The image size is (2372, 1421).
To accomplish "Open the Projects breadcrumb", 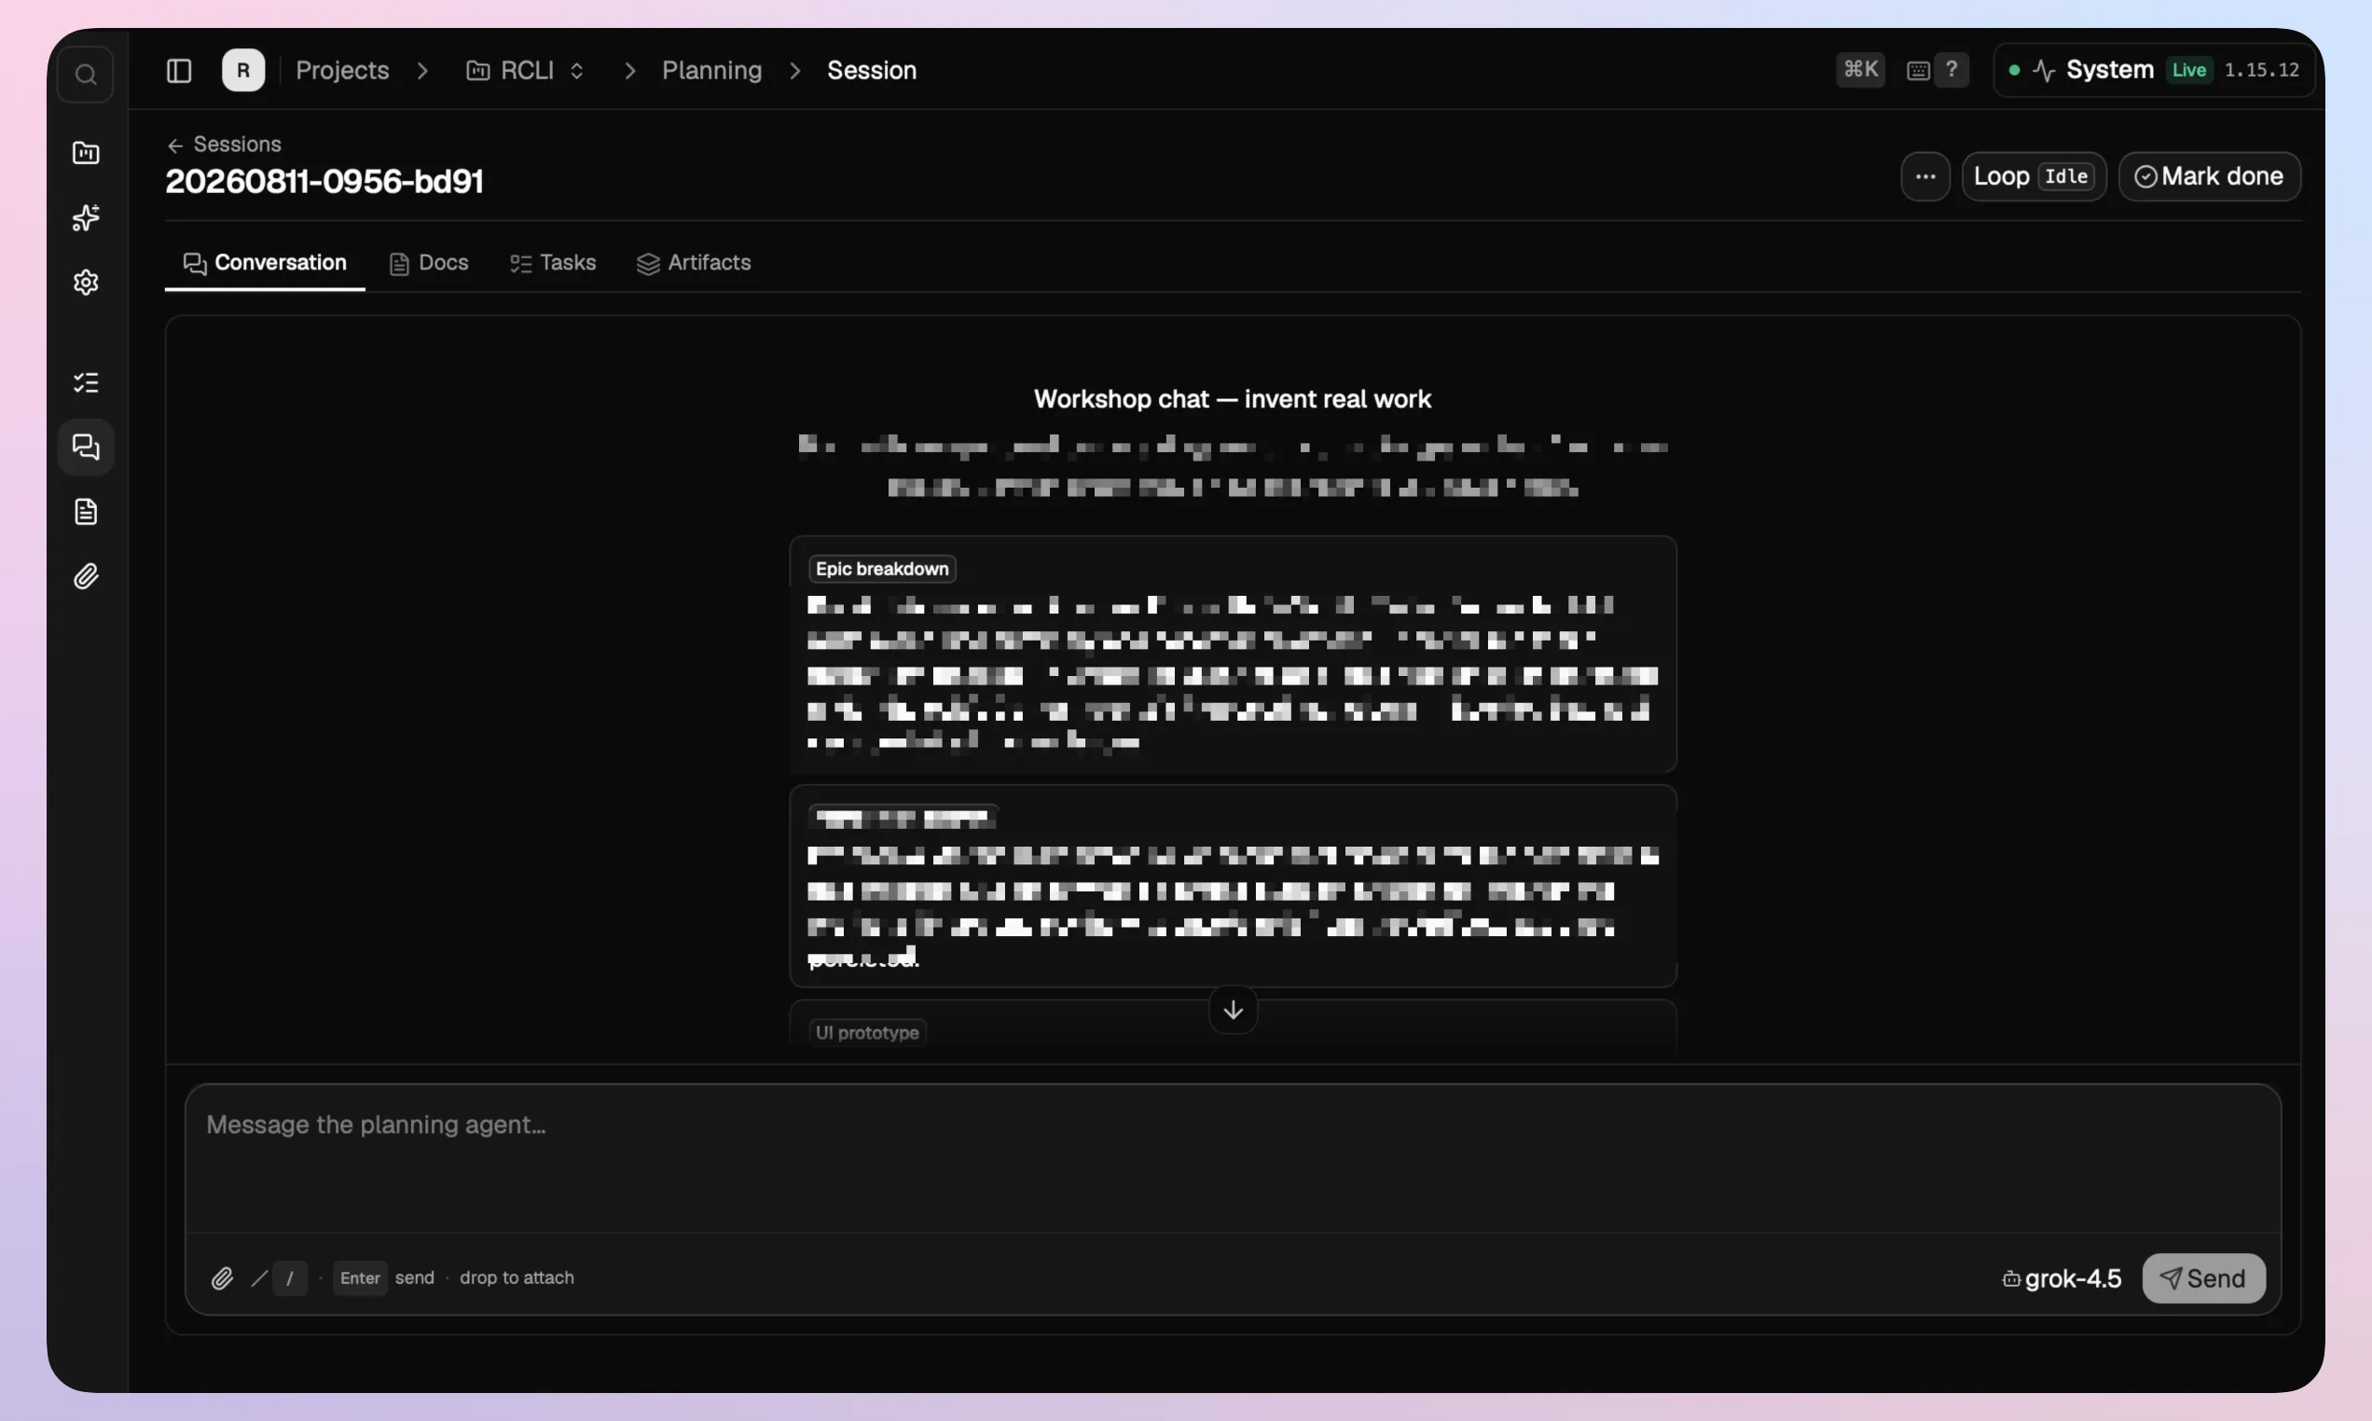I will click(342, 70).
